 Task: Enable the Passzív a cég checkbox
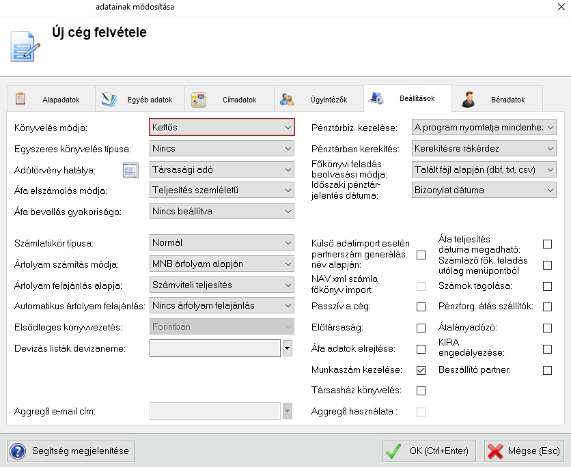[x=421, y=307]
